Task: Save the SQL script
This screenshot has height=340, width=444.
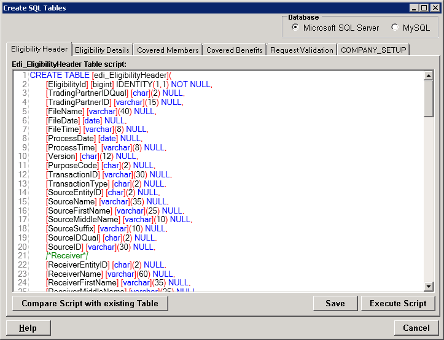Action: pos(335,303)
